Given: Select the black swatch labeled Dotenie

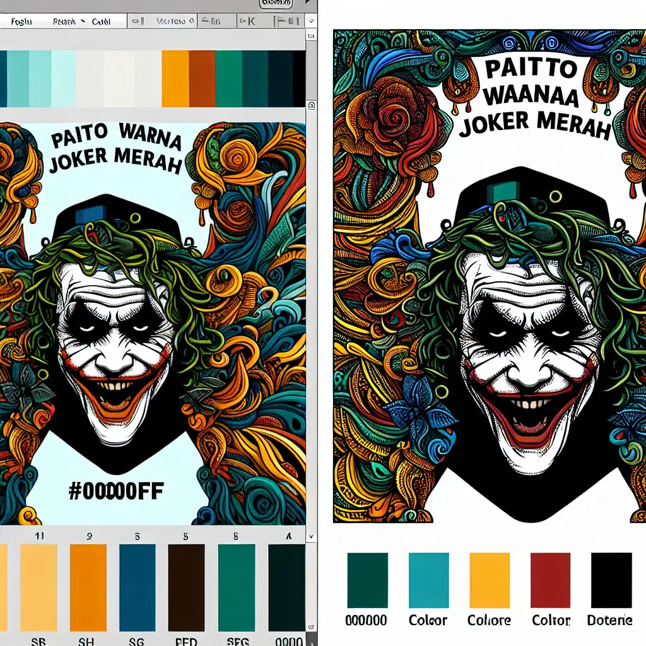Looking at the screenshot, I should (611, 580).
